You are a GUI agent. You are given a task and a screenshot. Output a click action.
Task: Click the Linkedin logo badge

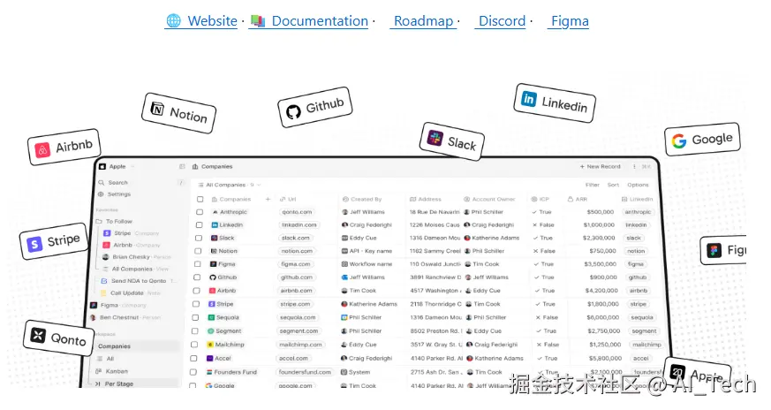coord(555,102)
